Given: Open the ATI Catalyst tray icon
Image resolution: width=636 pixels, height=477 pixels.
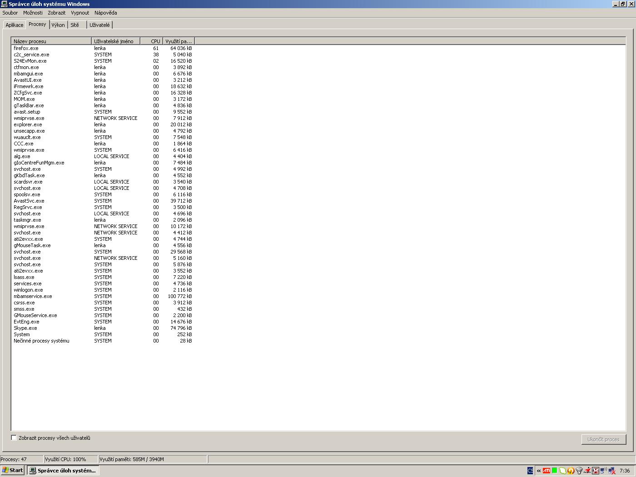Looking at the screenshot, I should click(547, 471).
